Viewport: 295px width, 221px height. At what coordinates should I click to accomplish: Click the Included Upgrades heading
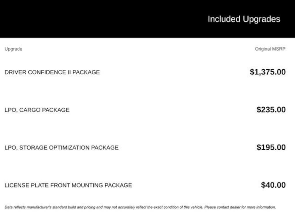[x=244, y=19]
